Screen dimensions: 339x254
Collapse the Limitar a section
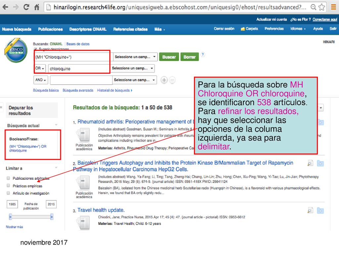click(x=56, y=167)
